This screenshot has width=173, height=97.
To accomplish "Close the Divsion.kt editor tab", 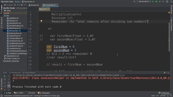I will (x=40, y=5).
